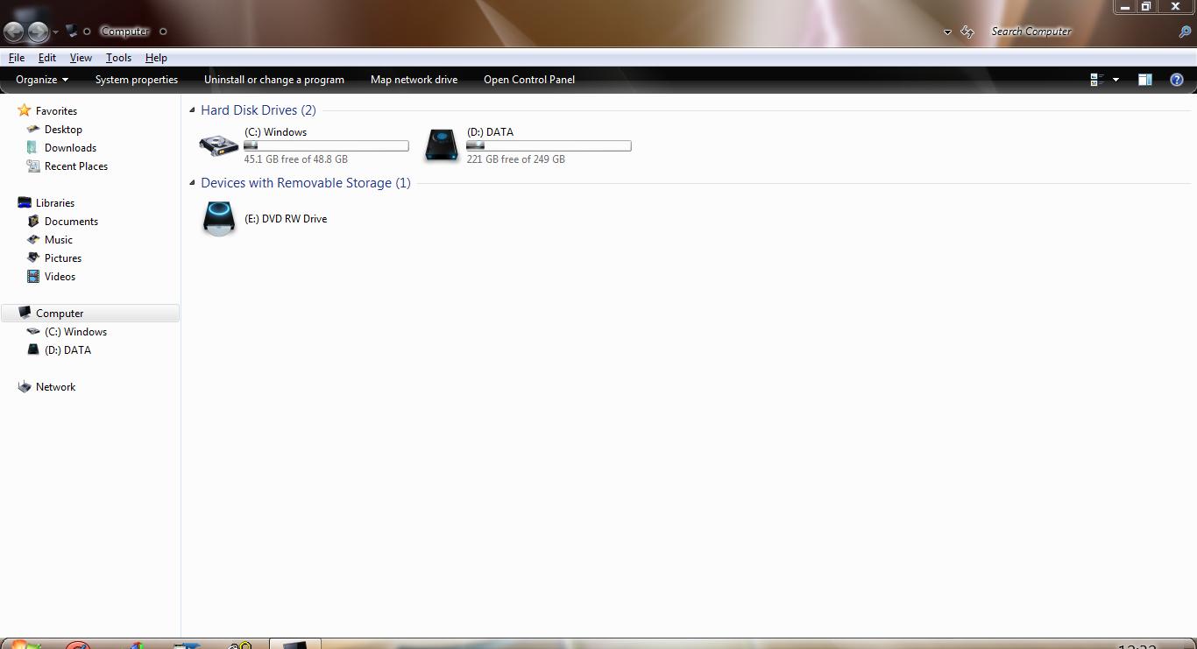The image size is (1197, 649).
Task: Click Uninstall or change a program
Action: (273, 80)
